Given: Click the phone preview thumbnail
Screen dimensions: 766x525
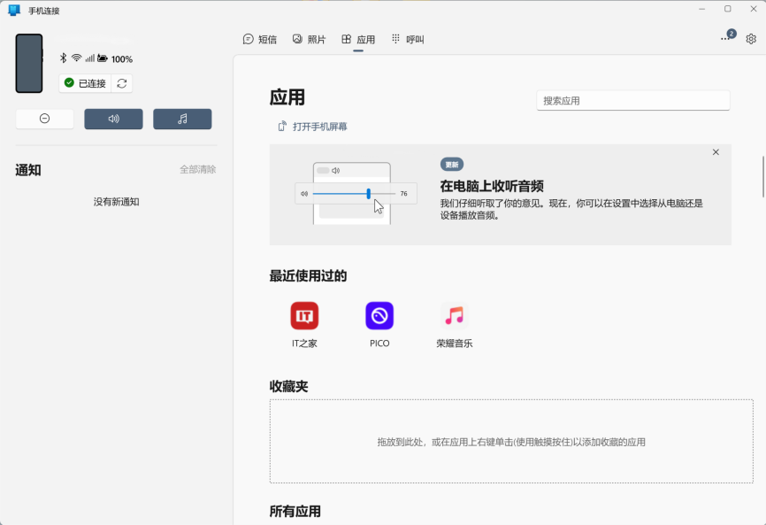Looking at the screenshot, I should click(x=29, y=64).
